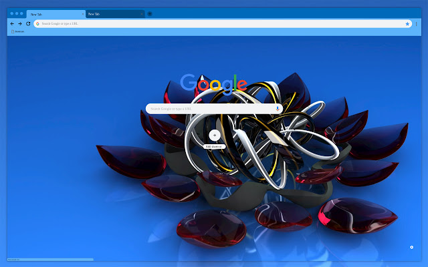Switch to the second New Tab

[115, 14]
